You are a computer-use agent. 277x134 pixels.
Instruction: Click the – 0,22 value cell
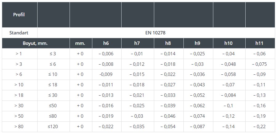[259, 127]
